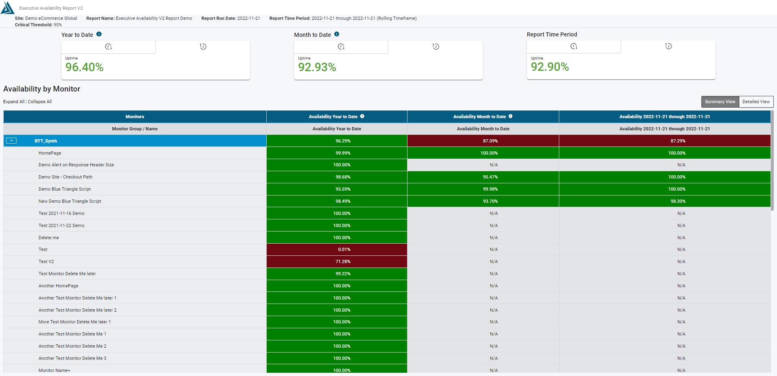Image resolution: width=777 pixels, height=376 pixels.
Task: Switch to Detailed View
Action: pyautogui.click(x=756, y=102)
